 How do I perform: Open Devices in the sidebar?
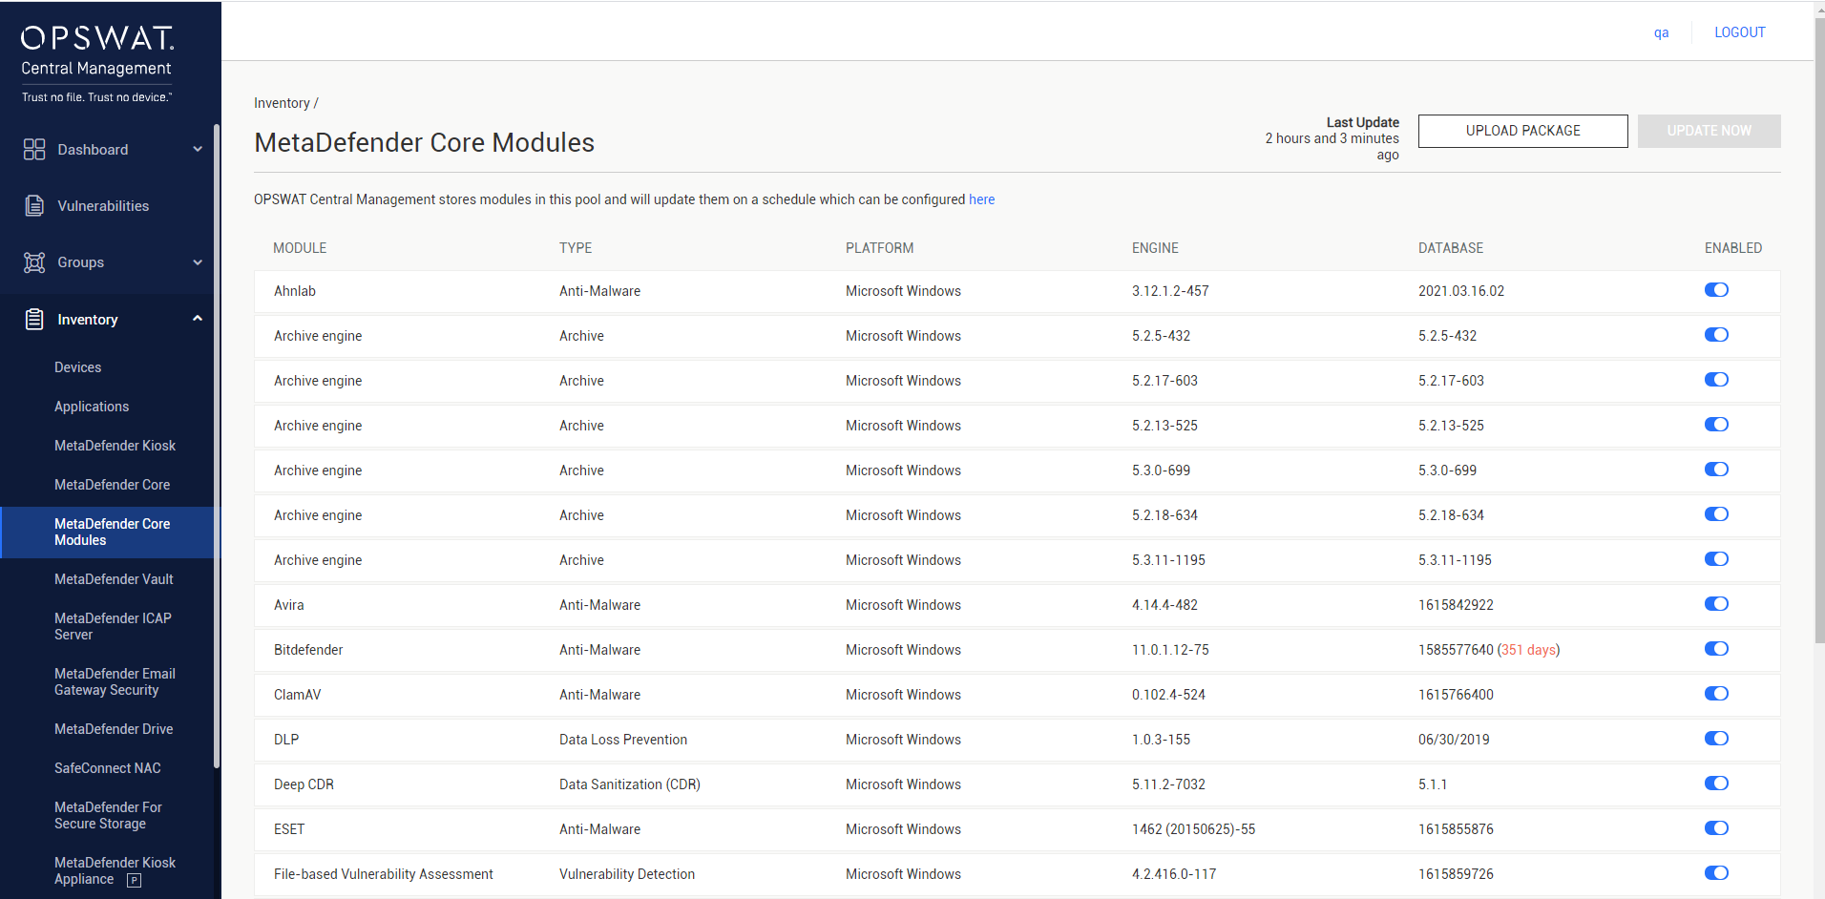click(77, 367)
